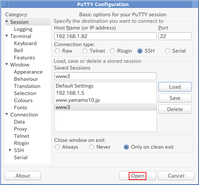Viewport: 199px width, 185px height.
Task: Select the Appearance category
Action: coord(28,72)
